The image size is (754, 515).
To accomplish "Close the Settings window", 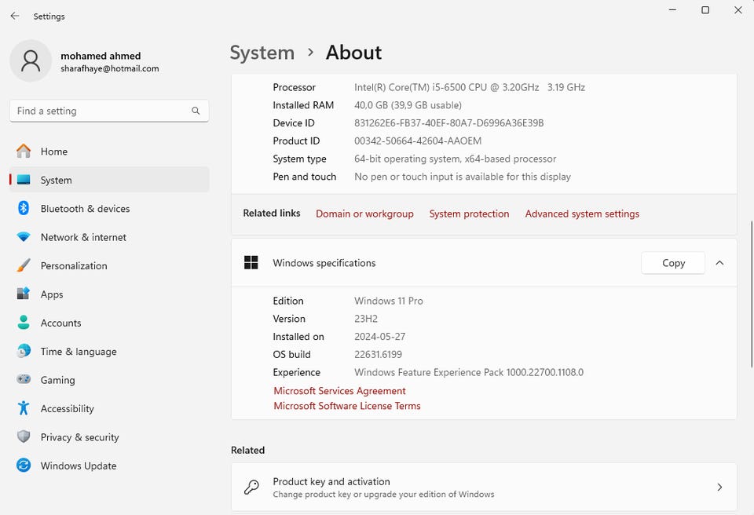I will click(x=738, y=9).
